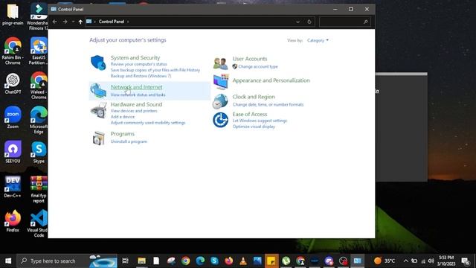Screen dimensions: 476x268
Task: Click the Network and Internet globe icon
Action: pyautogui.click(x=98, y=90)
